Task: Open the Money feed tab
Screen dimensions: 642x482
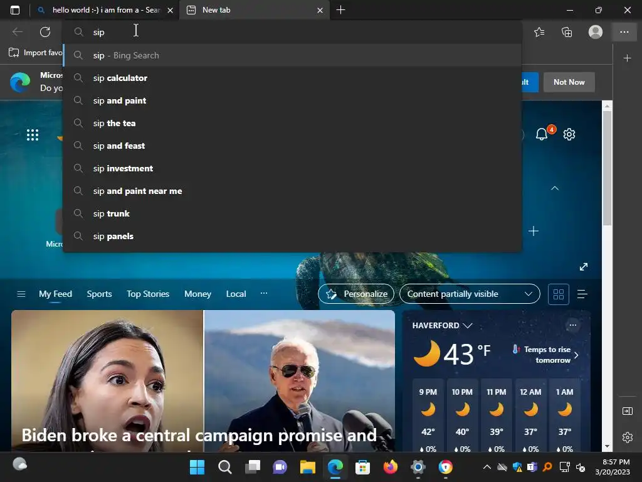Action: [197, 294]
